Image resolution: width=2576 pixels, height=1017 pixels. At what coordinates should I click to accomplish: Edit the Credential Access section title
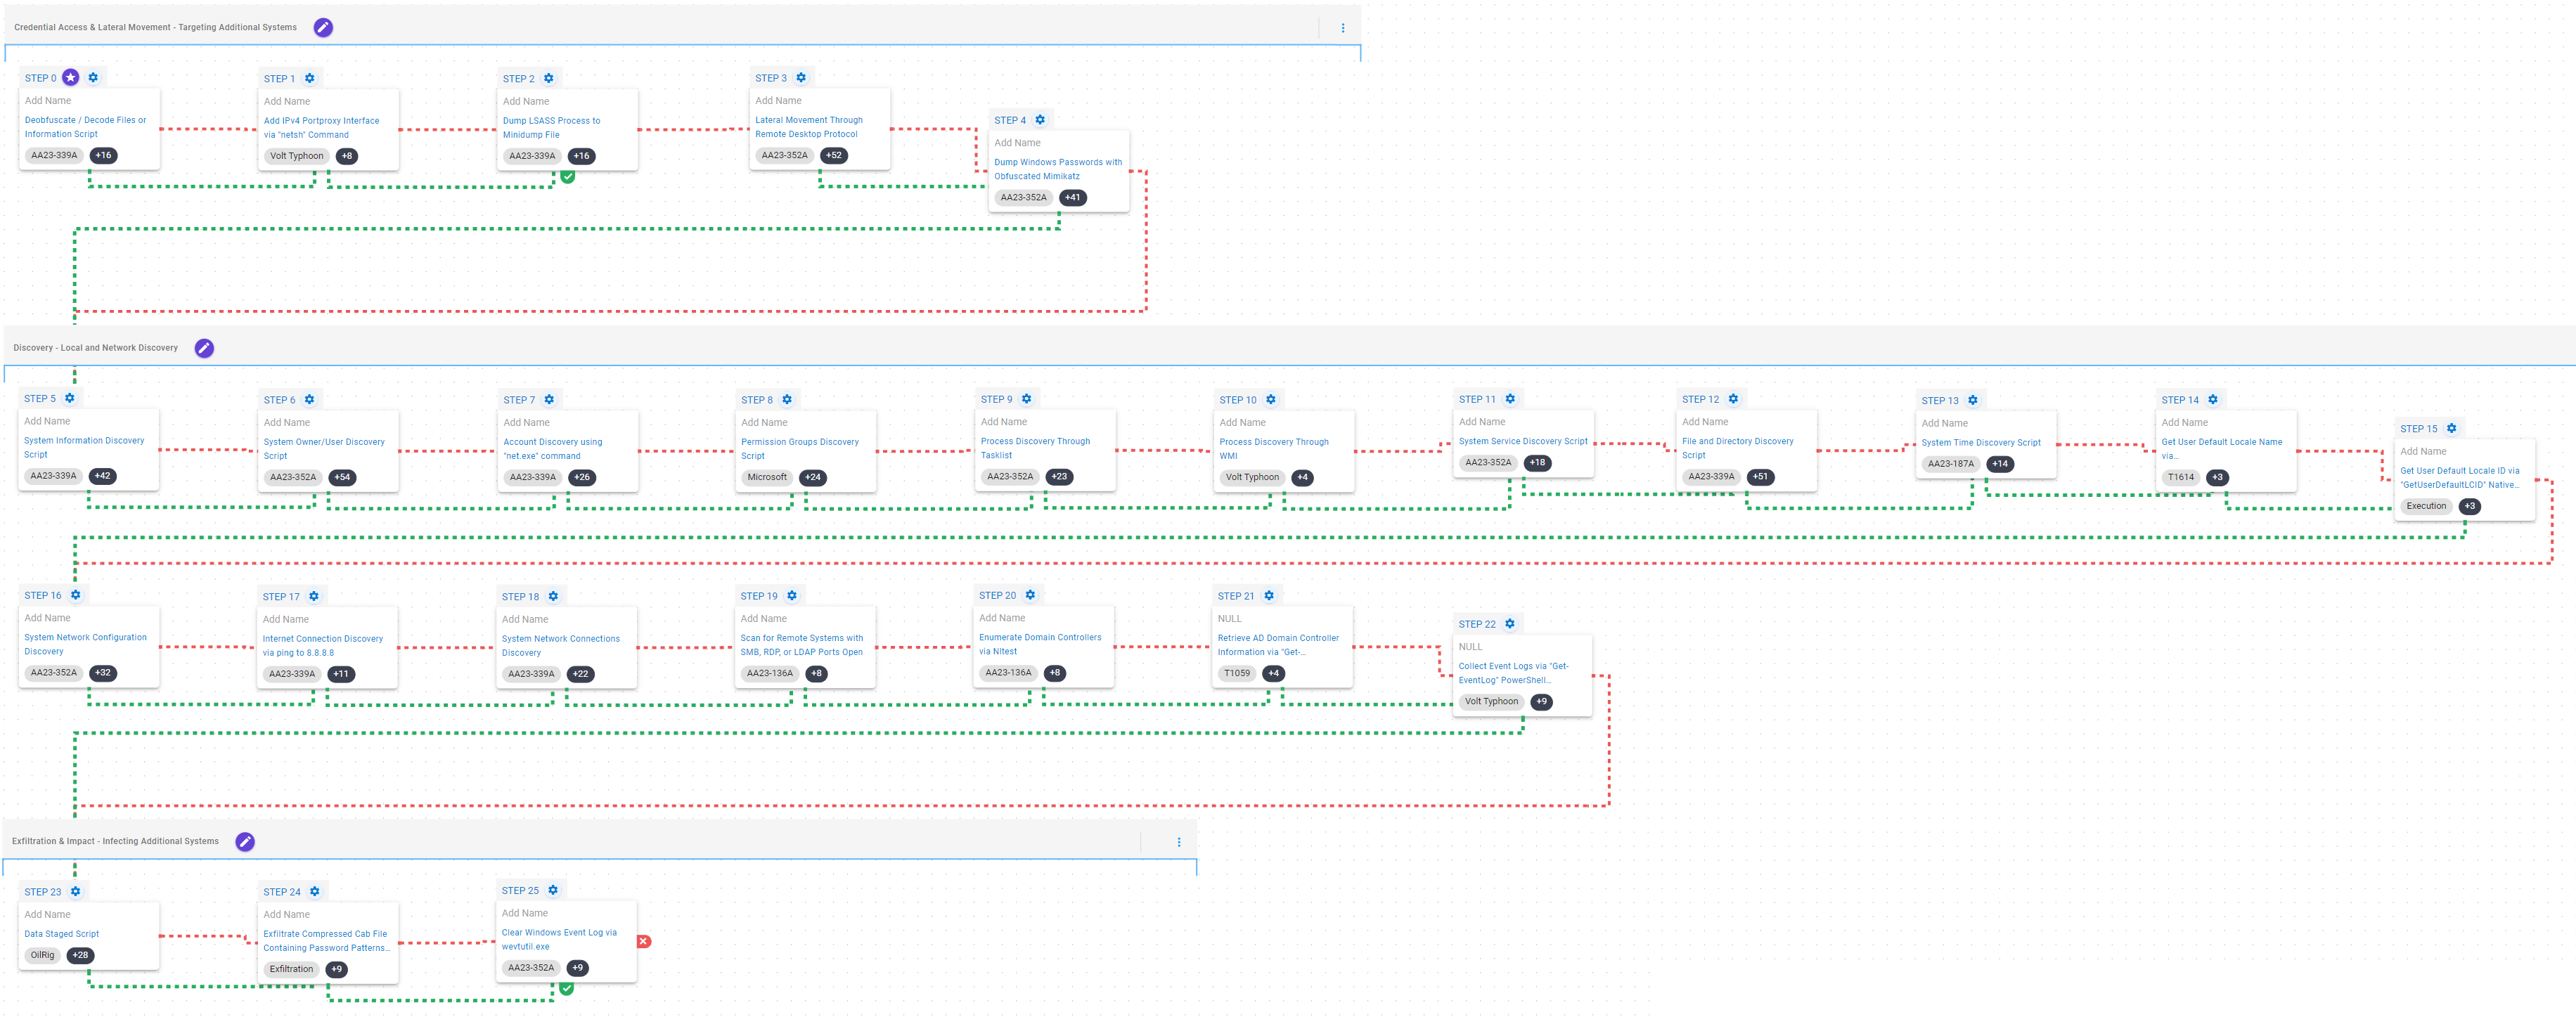pyautogui.click(x=323, y=27)
